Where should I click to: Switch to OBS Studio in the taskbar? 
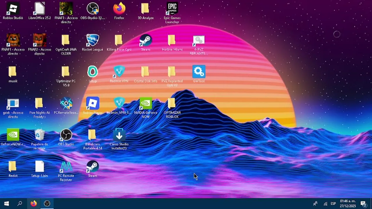[47, 203]
